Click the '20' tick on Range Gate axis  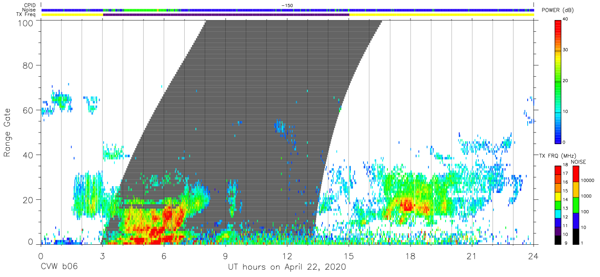[x=29, y=199]
